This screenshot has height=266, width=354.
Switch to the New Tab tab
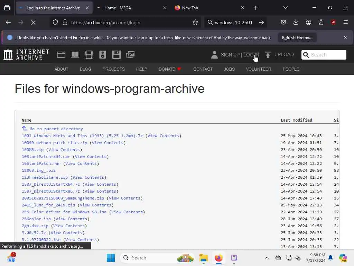point(209,8)
